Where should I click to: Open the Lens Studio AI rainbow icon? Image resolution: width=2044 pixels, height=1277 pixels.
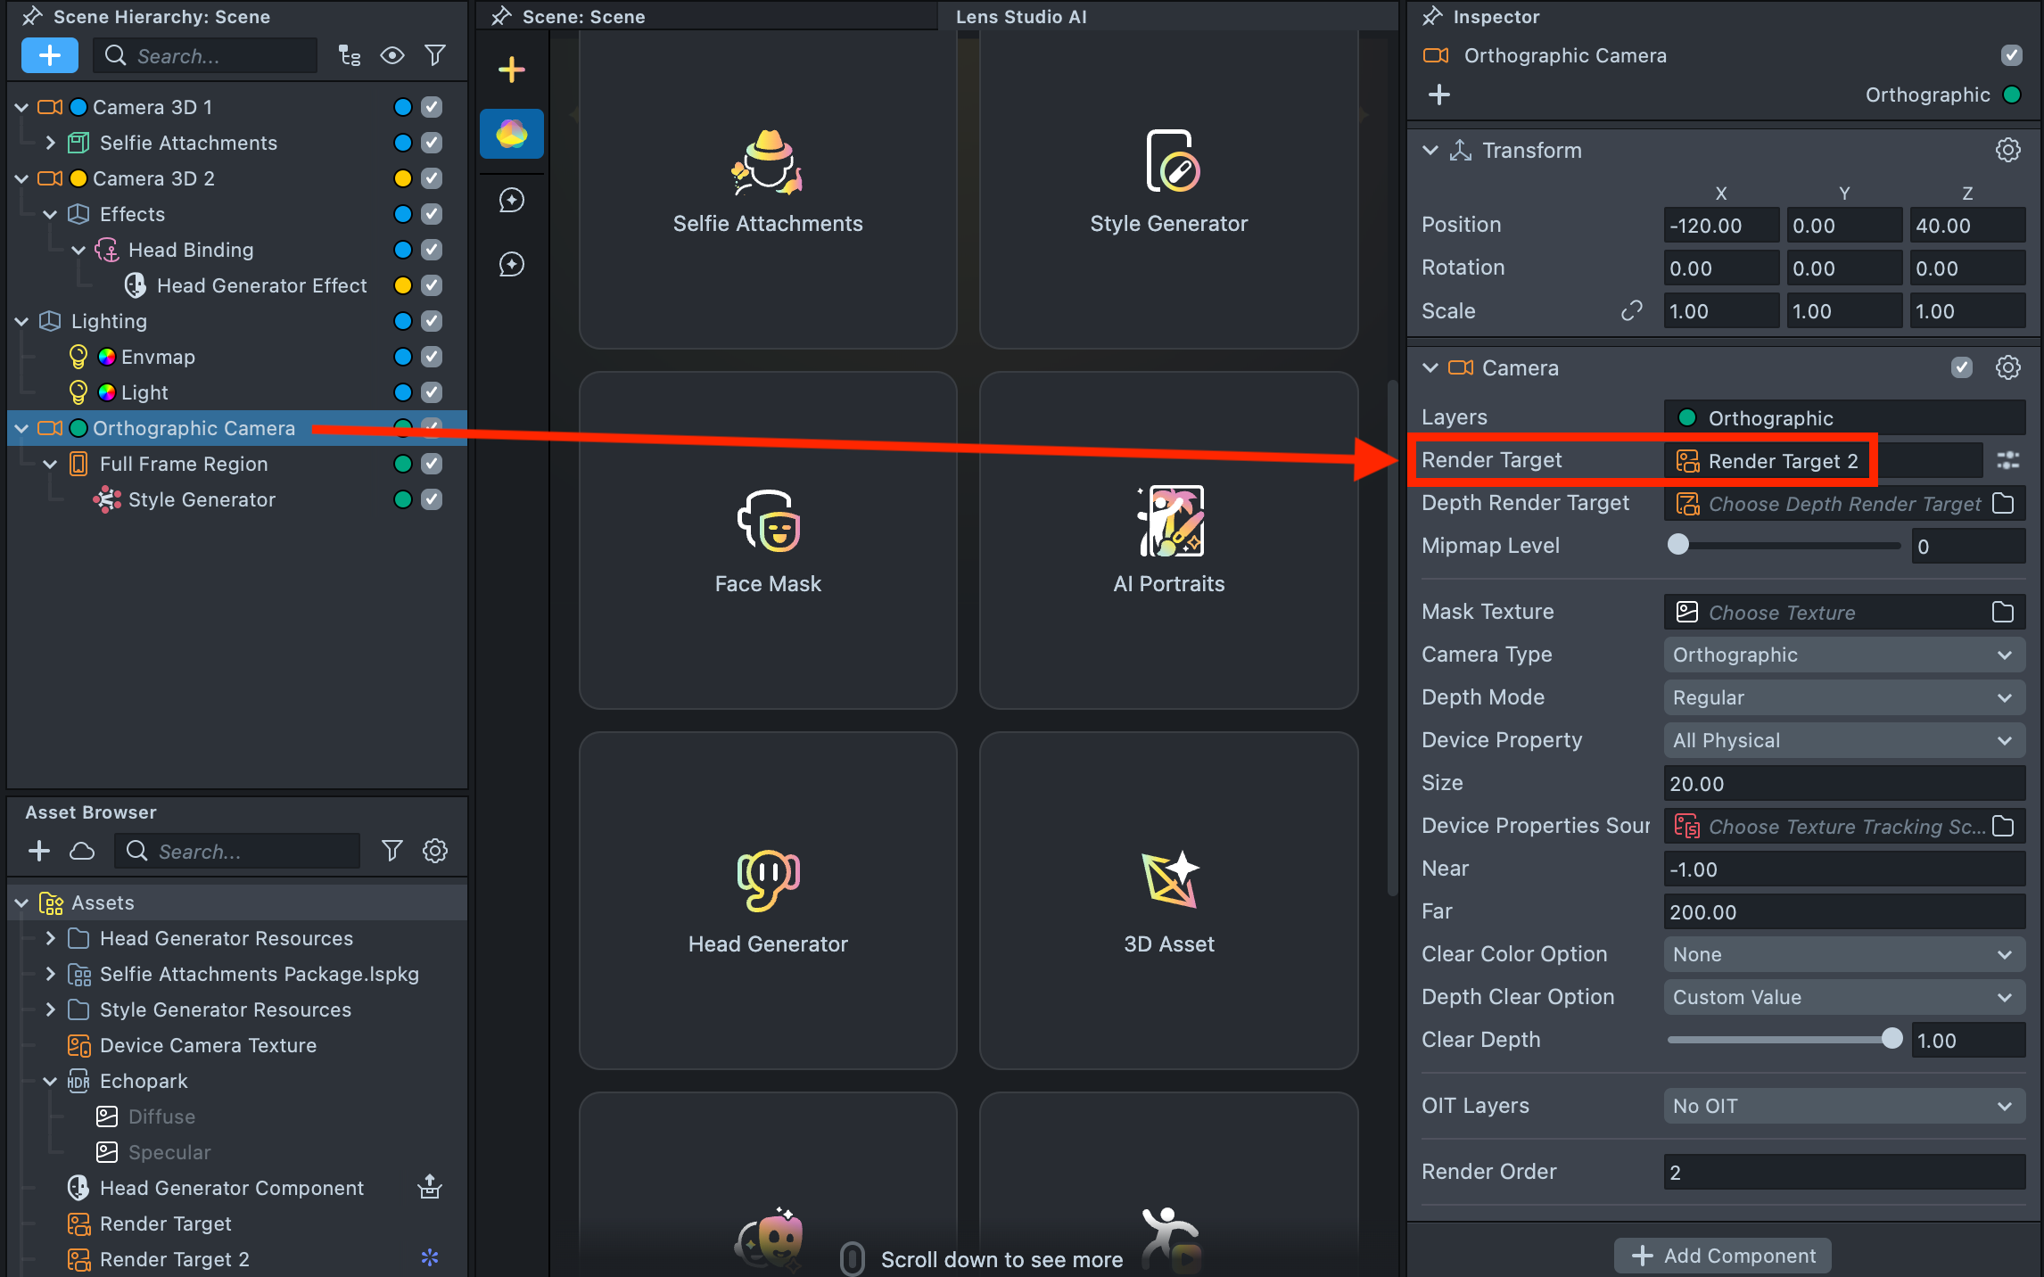pyautogui.click(x=512, y=135)
